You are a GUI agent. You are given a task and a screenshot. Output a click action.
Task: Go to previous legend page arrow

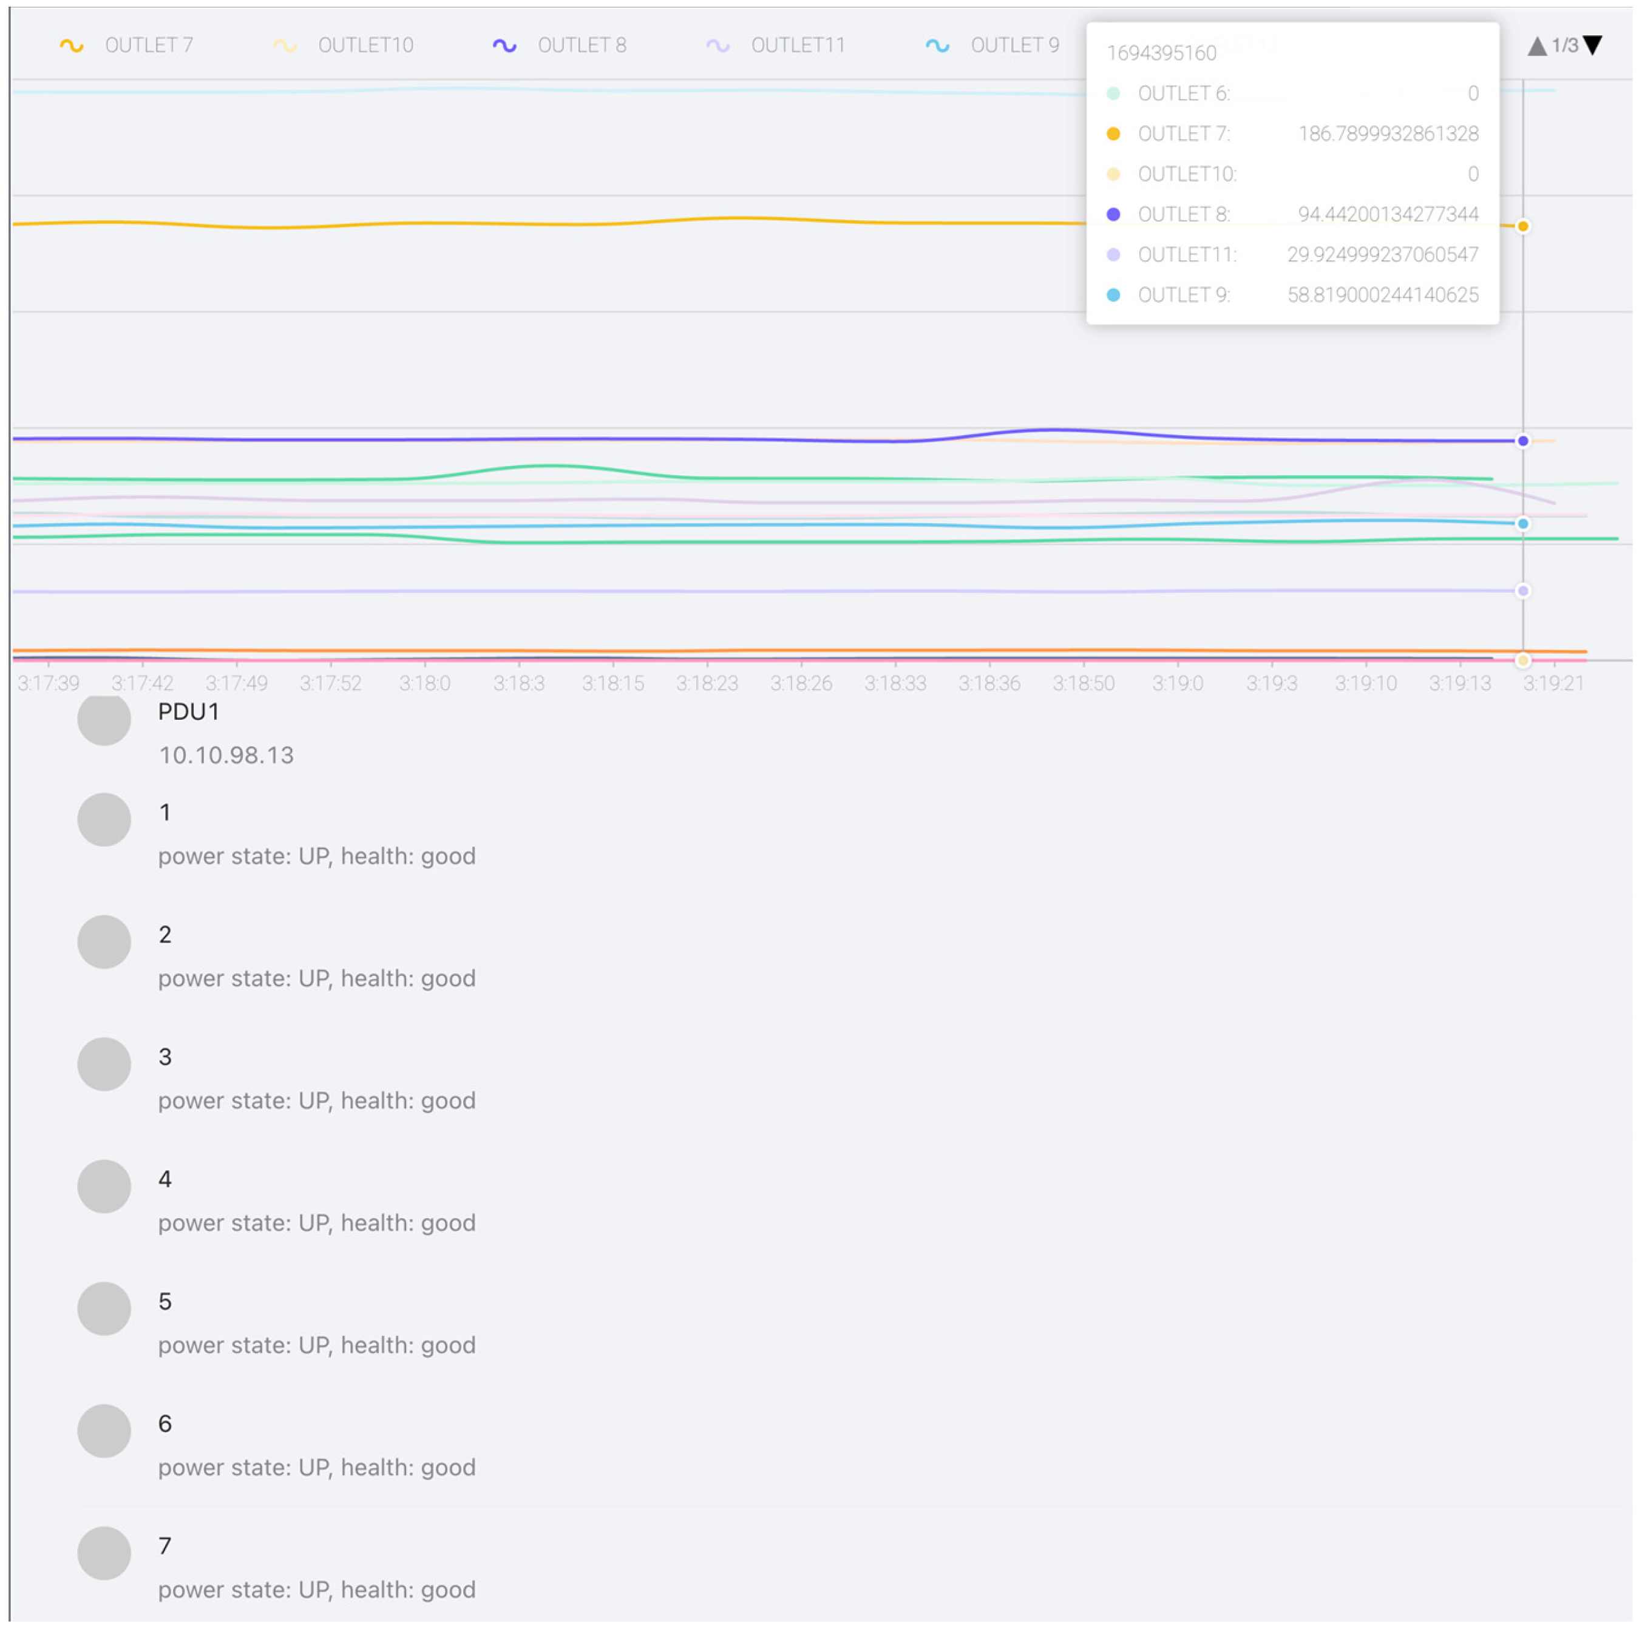point(1537,46)
